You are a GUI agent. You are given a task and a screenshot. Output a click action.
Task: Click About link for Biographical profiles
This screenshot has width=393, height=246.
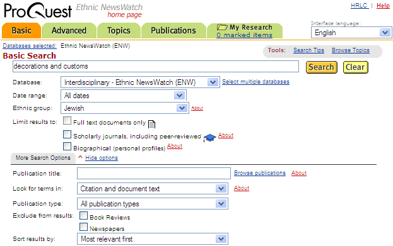(175, 146)
